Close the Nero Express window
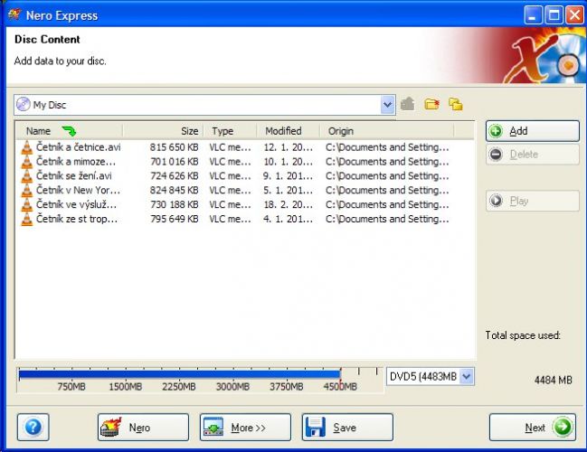This screenshot has height=452, width=587. (x=574, y=15)
